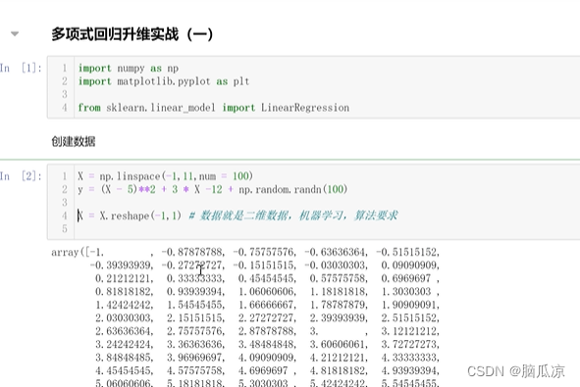Click the array([-1. output start
580x387 pixels.
[x=79, y=252]
